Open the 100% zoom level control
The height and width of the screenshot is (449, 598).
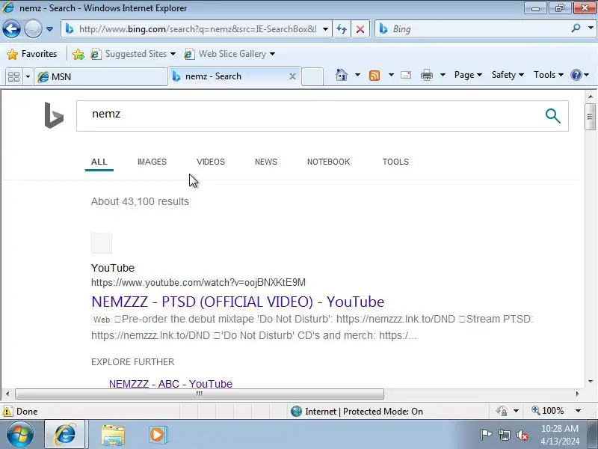tap(556, 411)
